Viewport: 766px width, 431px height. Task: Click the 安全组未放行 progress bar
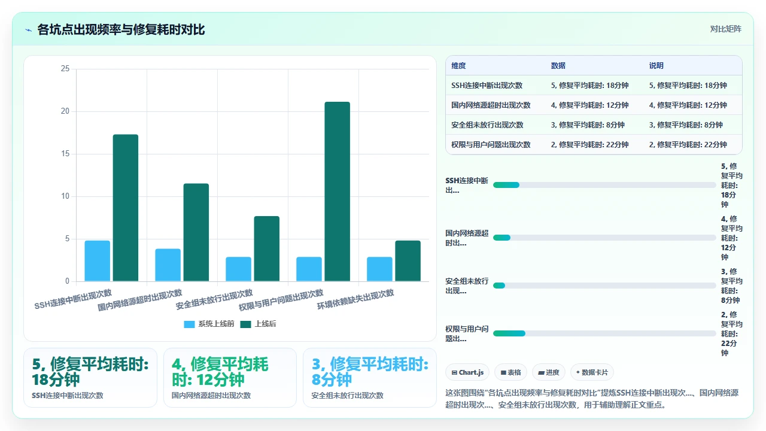[604, 286]
